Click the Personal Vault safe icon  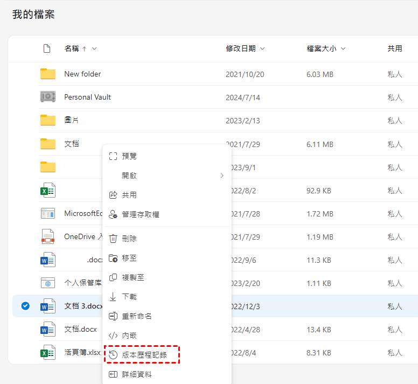48,97
